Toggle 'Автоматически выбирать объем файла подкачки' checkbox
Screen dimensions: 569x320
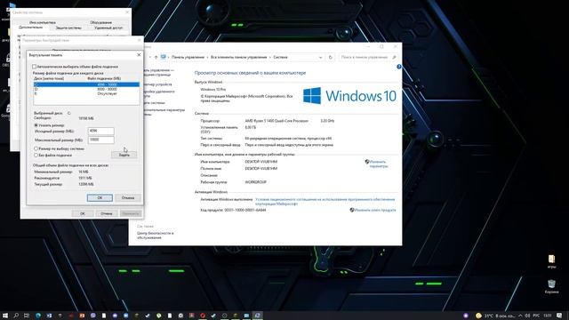point(34,67)
